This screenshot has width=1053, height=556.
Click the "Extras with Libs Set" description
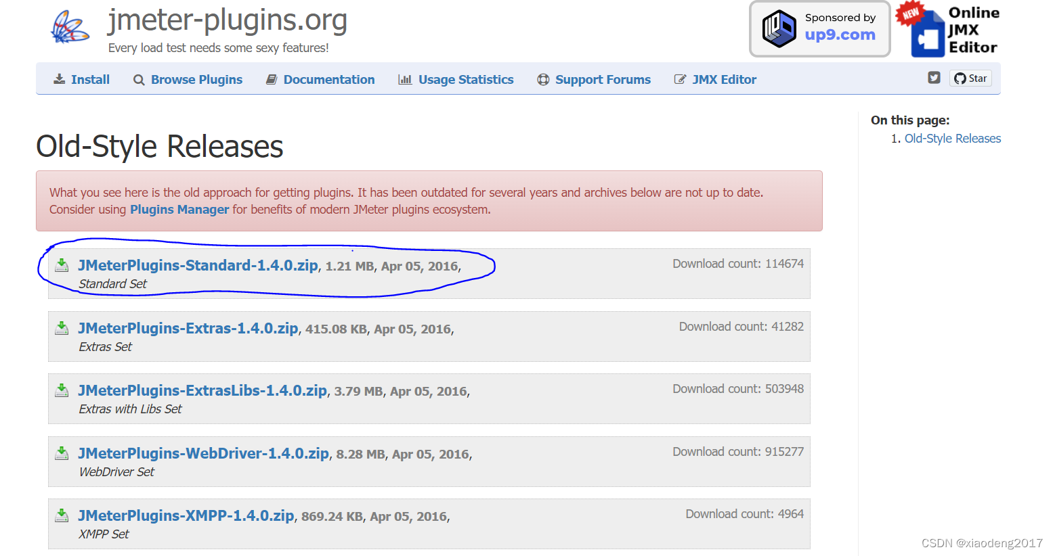click(130, 409)
